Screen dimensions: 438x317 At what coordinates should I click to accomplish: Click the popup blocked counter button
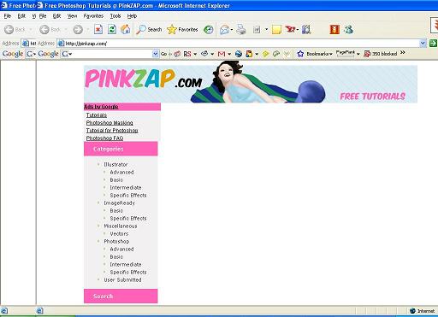[x=380, y=54]
